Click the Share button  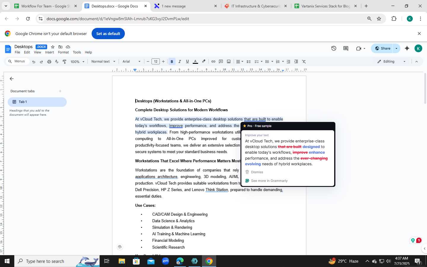click(382, 48)
